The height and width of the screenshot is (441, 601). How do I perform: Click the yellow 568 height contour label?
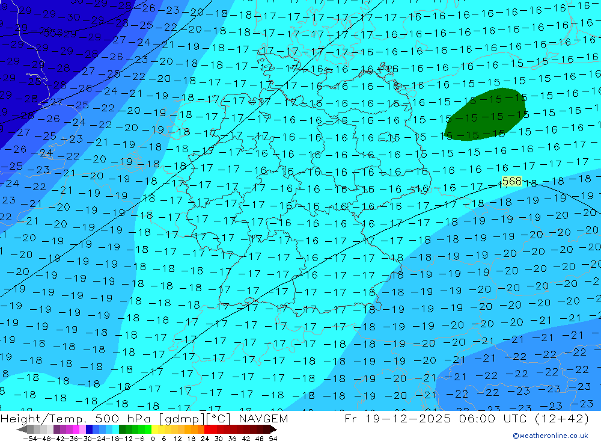(511, 181)
